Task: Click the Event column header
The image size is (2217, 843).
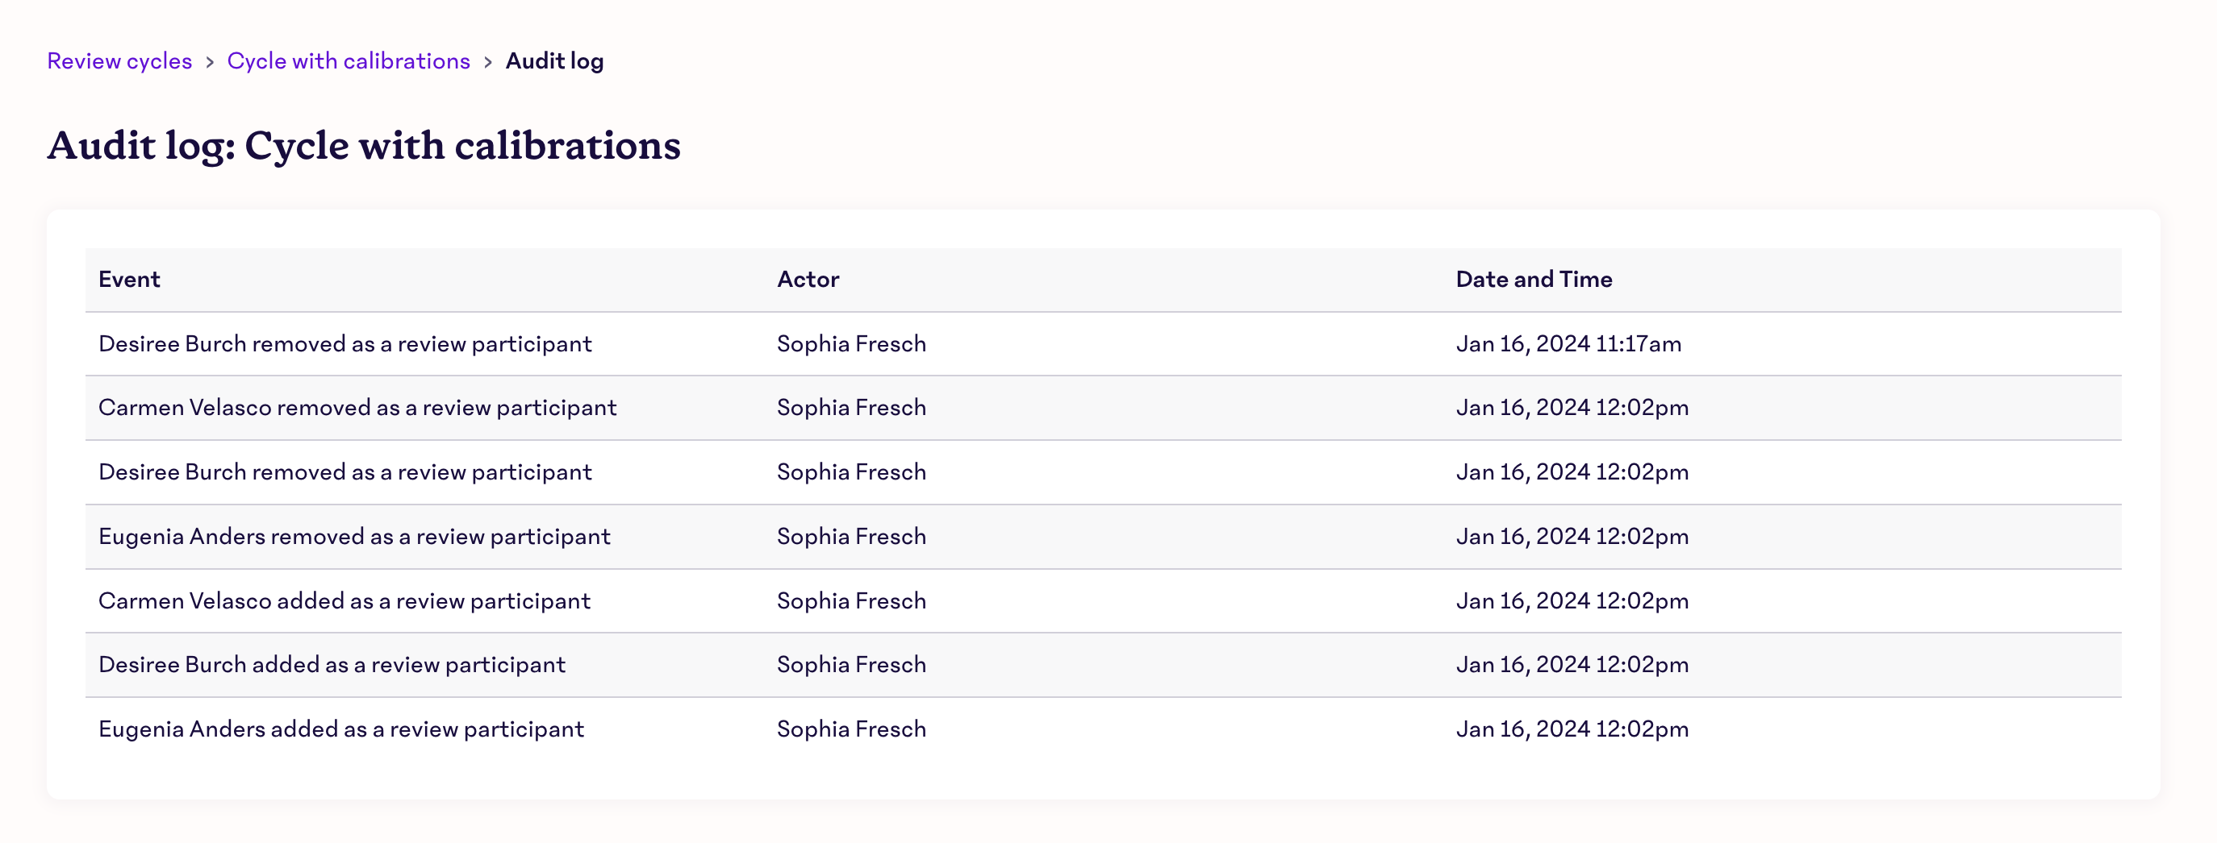Action: point(129,280)
